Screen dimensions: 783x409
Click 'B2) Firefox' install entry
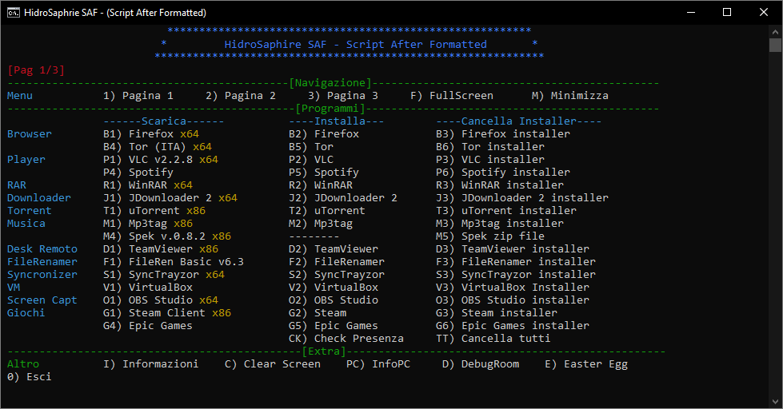click(x=324, y=134)
